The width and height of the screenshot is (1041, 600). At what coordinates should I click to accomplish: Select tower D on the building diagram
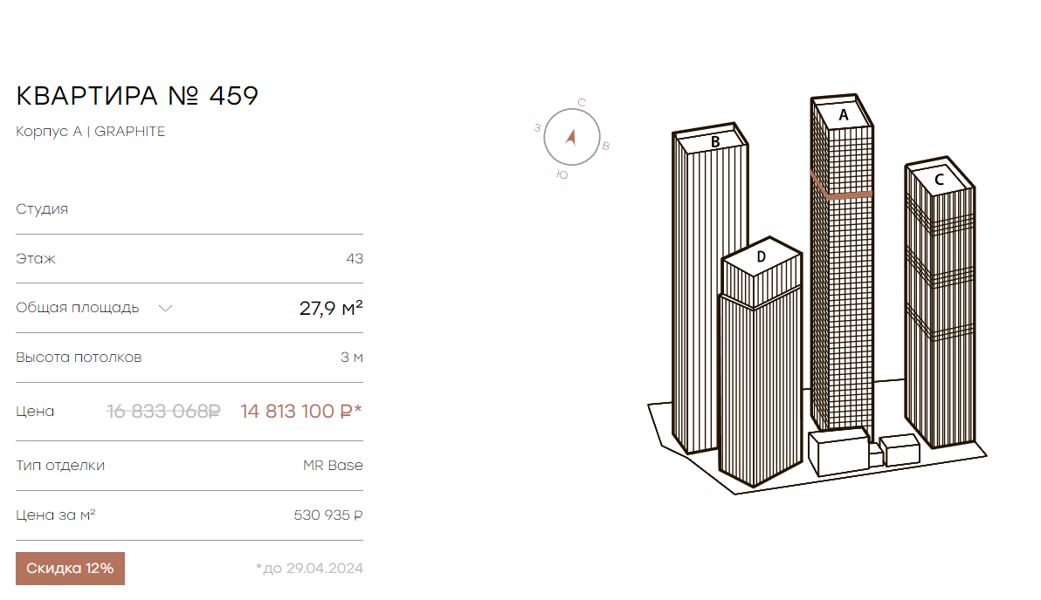coord(760,361)
